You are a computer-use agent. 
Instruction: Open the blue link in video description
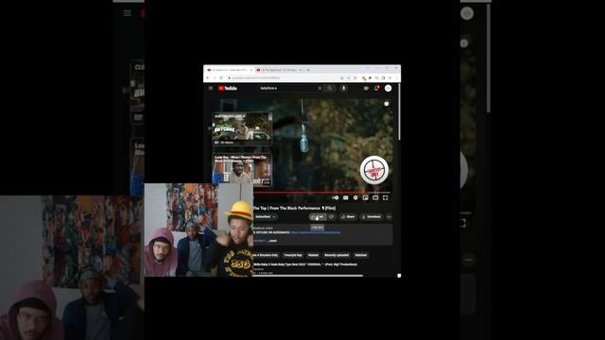[316, 232]
